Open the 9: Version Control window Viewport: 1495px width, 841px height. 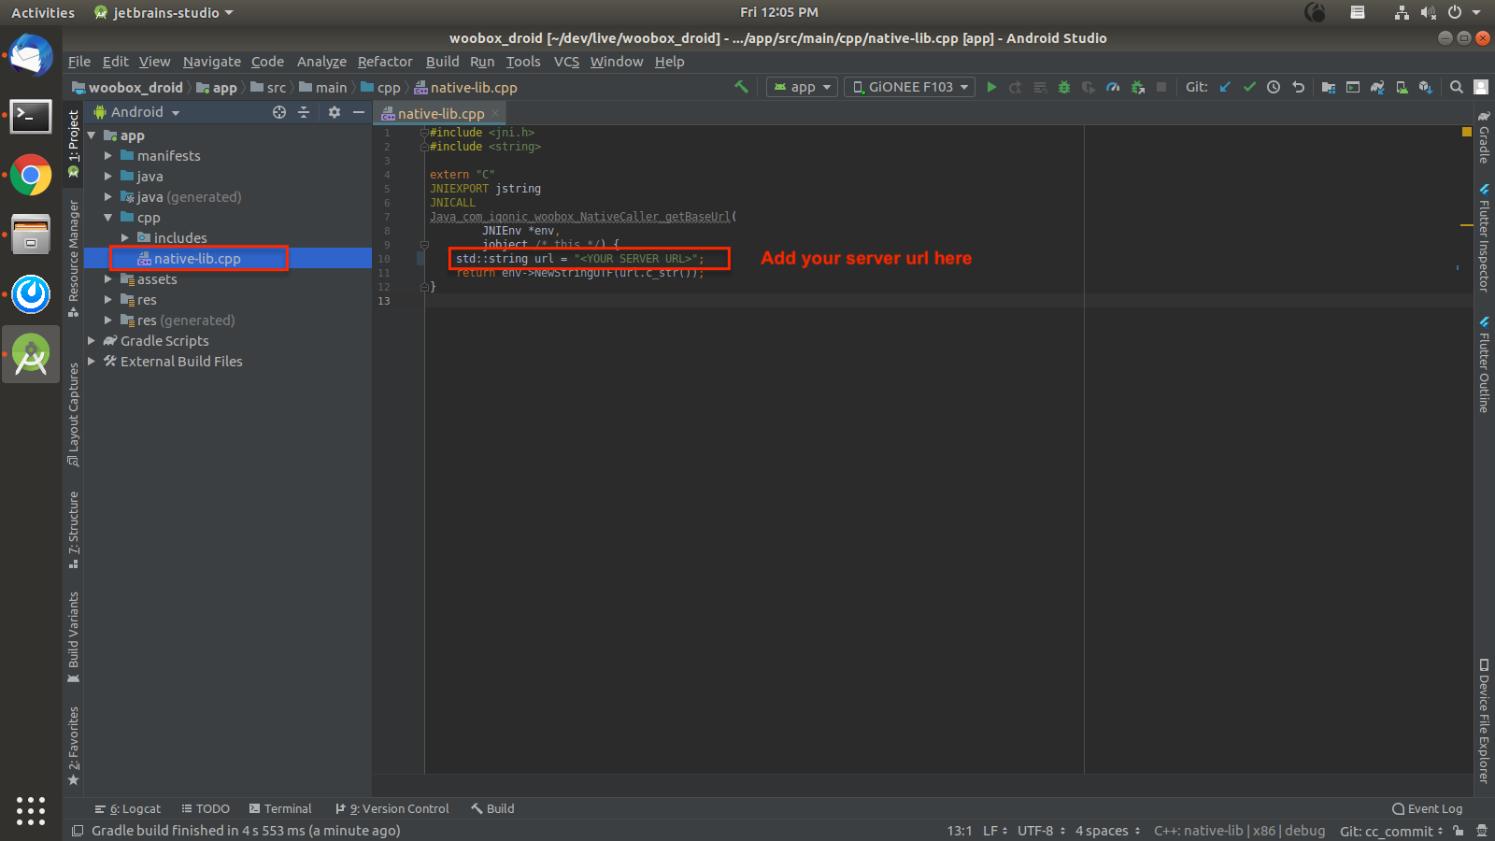392,809
